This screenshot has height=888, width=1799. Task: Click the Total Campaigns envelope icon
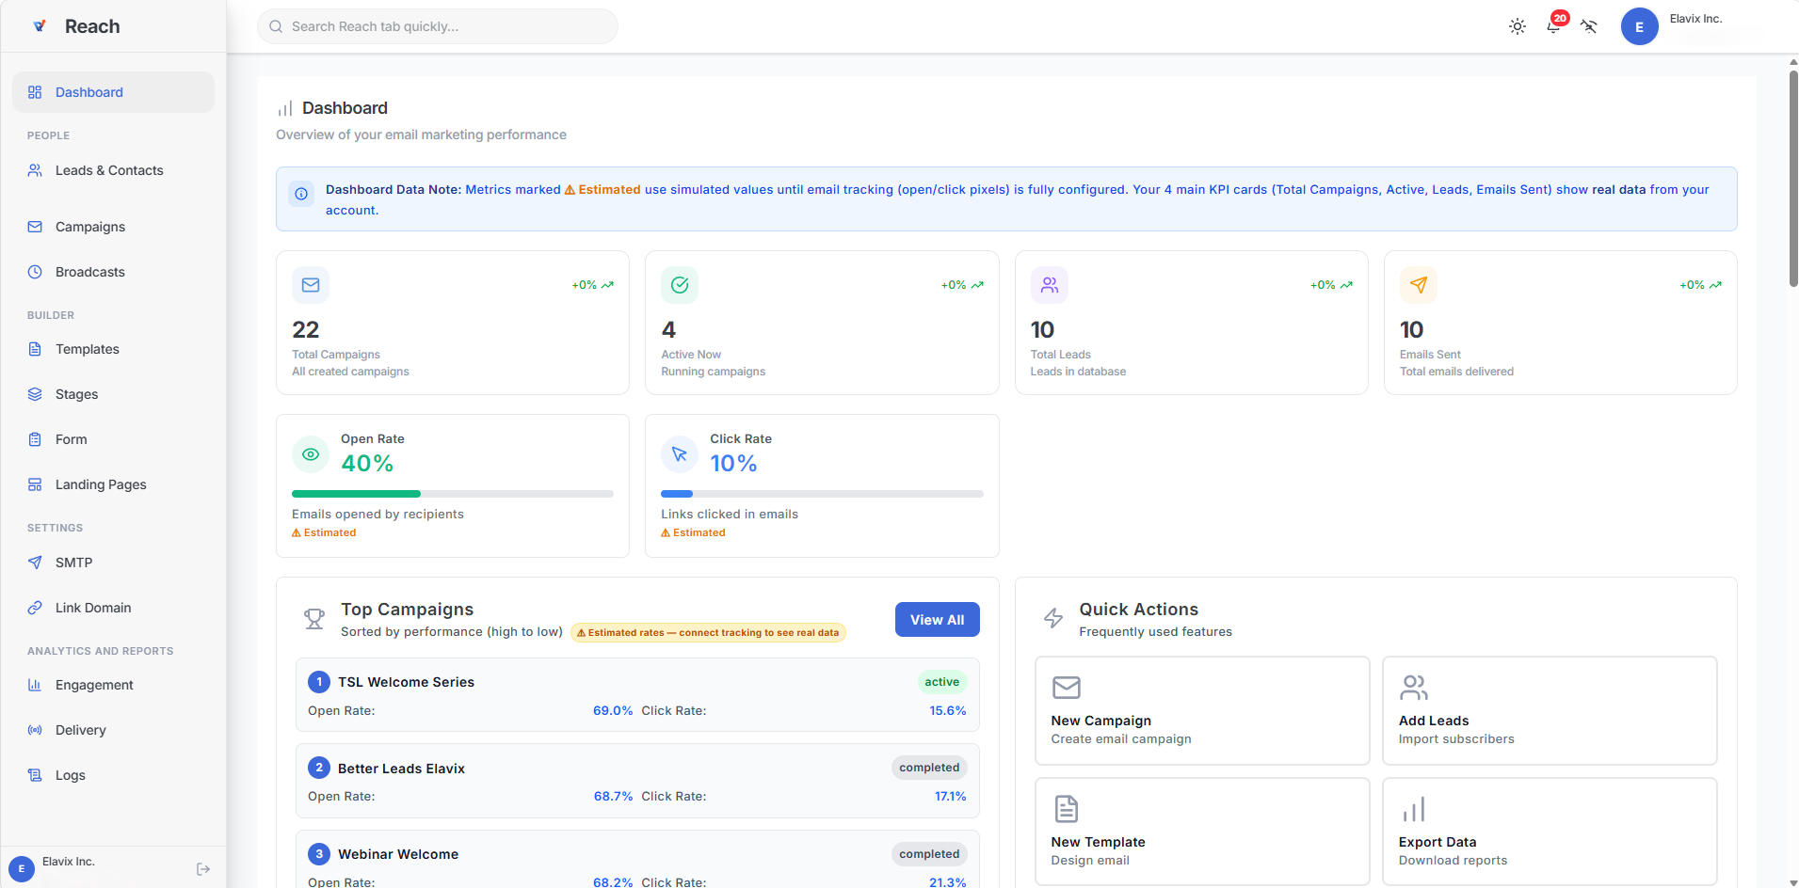coord(311,285)
